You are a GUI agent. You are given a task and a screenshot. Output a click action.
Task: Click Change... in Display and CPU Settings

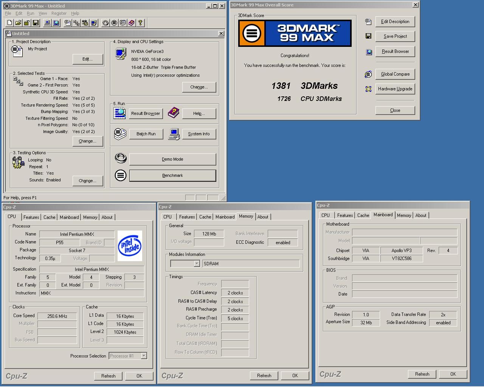(199, 87)
